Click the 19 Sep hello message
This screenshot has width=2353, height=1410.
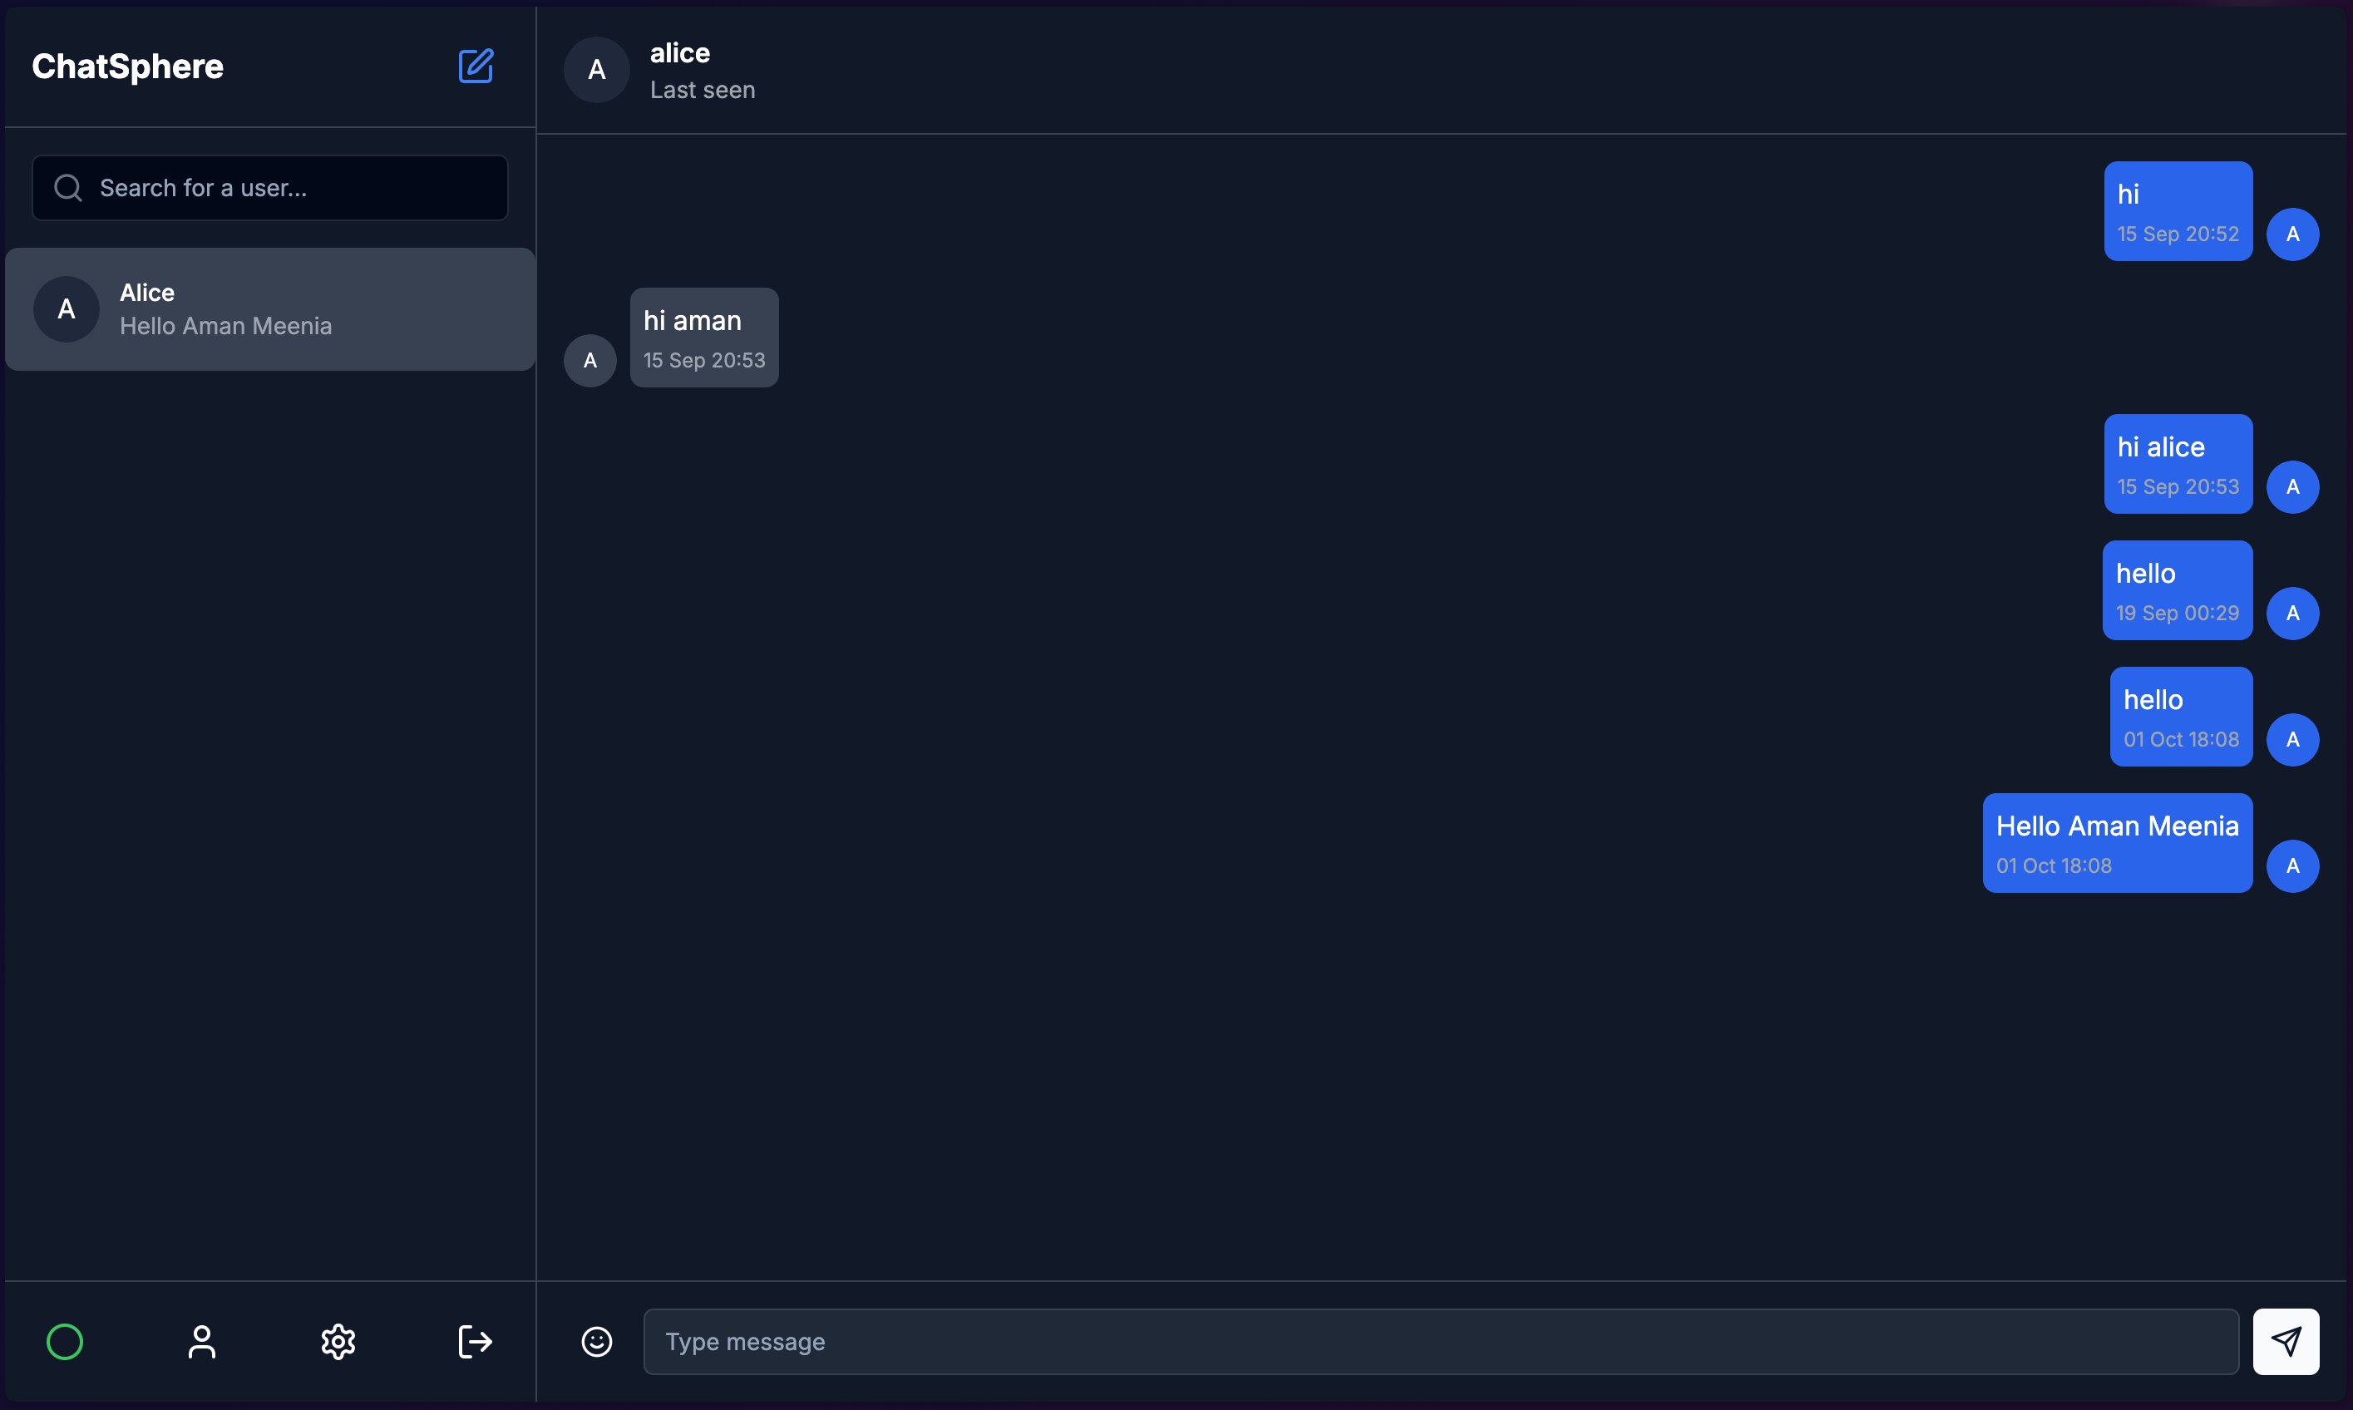click(x=2176, y=590)
